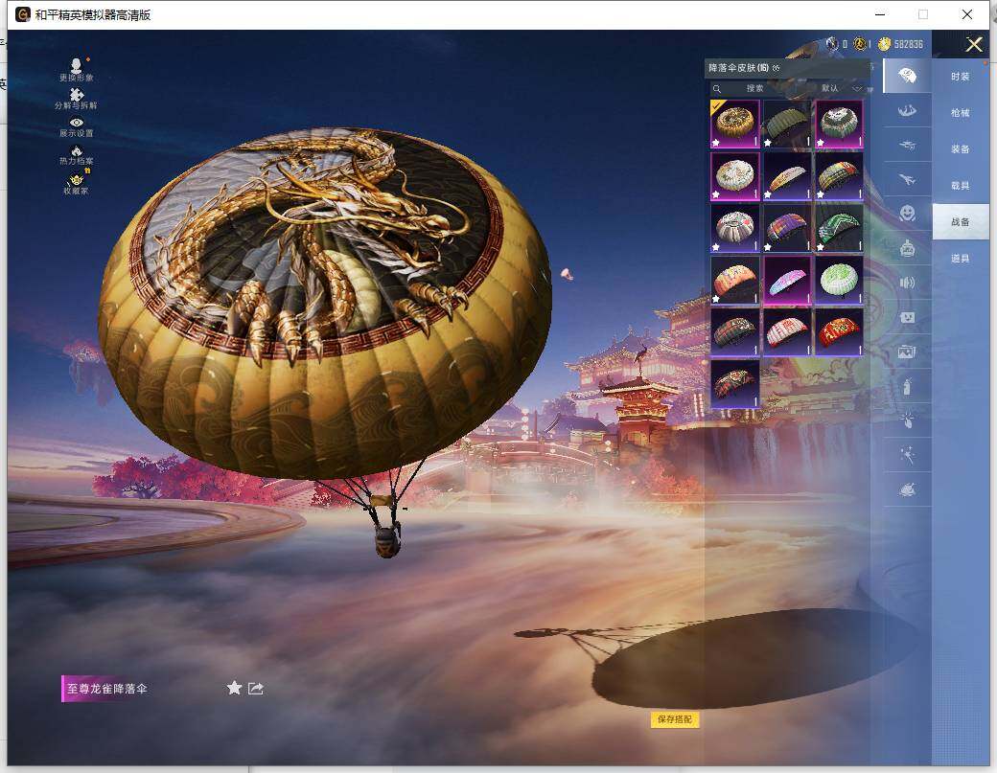Viewport: 997px width, 773px height.
Task: Click the 降落伞皮肤 panel title
Action: pyautogui.click(x=739, y=68)
